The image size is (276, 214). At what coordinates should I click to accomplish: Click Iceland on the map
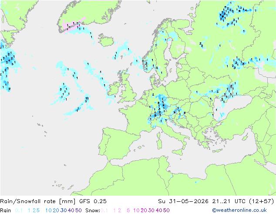[x=106, y=40]
